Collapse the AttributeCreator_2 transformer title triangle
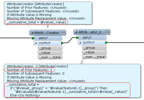The width and height of the screenshot is (144, 100). 76,32
